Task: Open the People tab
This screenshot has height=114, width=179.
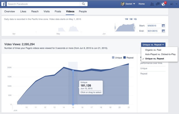Action: coord(83,11)
